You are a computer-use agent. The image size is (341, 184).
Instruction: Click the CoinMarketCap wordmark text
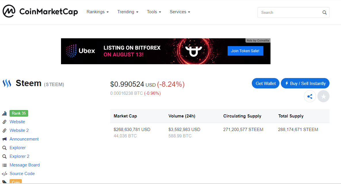[49, 12]
